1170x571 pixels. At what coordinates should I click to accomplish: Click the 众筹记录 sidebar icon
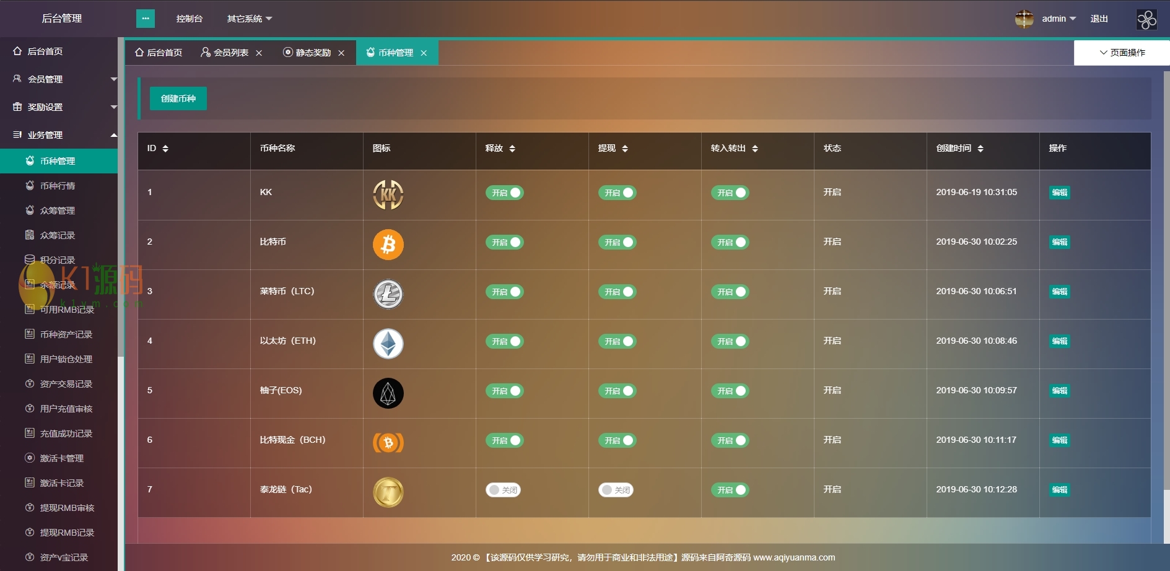coord(30,235)
